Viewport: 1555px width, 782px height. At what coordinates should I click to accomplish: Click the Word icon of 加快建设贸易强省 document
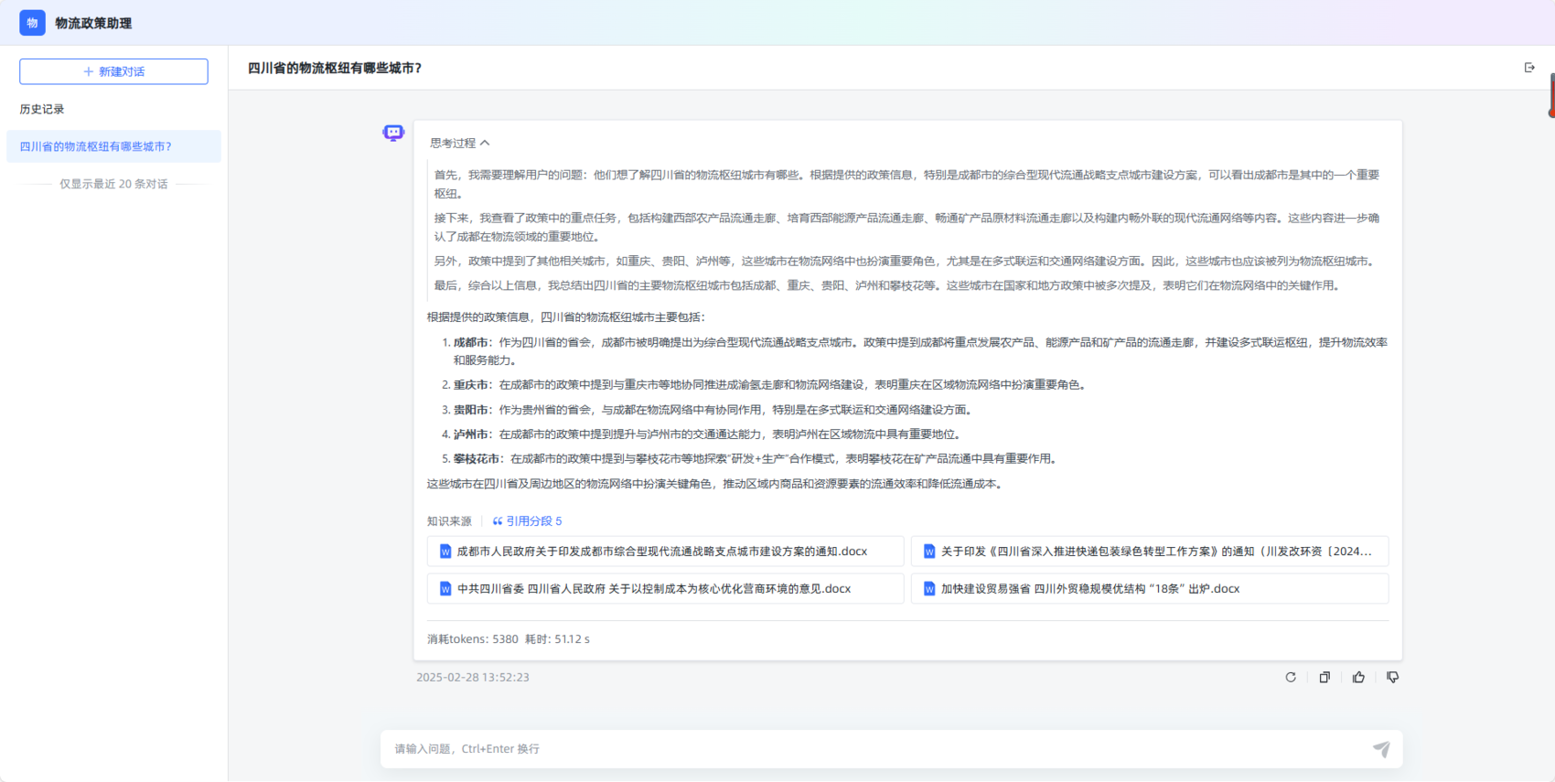(x=929, y=589)
